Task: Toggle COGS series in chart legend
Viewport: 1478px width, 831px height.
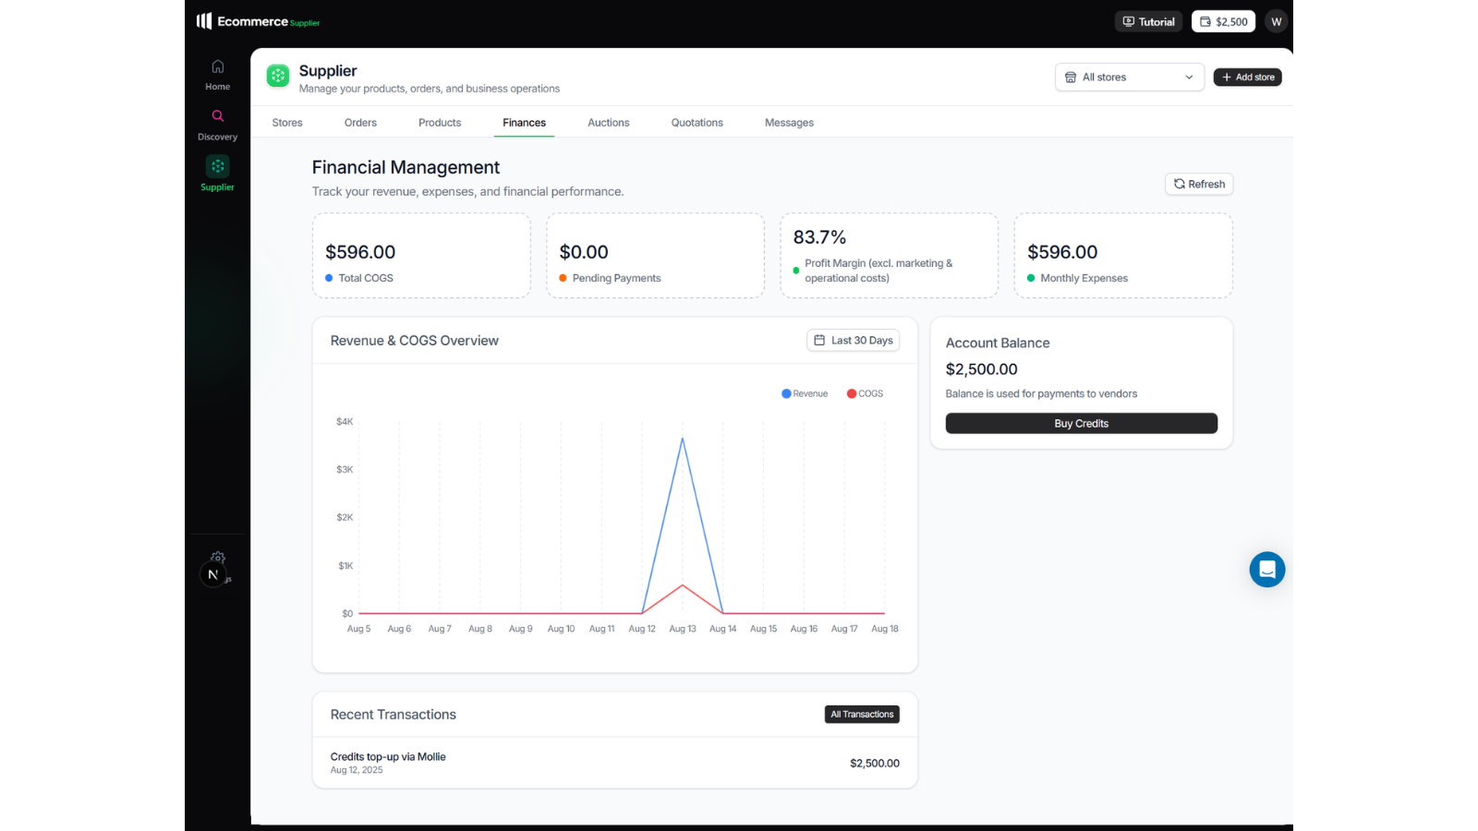Action: tap(865, 393)
